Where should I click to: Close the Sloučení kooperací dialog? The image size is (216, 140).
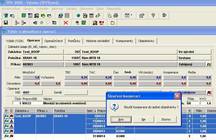177,96
